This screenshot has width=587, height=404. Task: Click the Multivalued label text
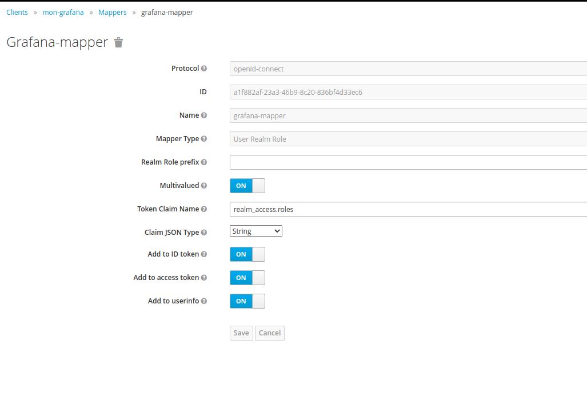tap(179, 186)
